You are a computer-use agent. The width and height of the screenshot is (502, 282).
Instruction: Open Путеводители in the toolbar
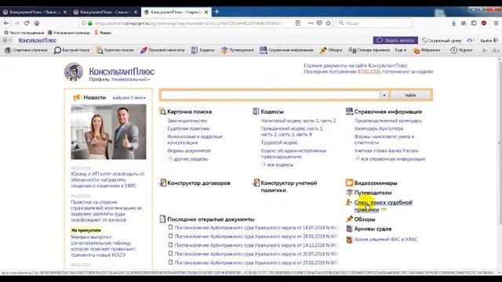click(238, 50)
